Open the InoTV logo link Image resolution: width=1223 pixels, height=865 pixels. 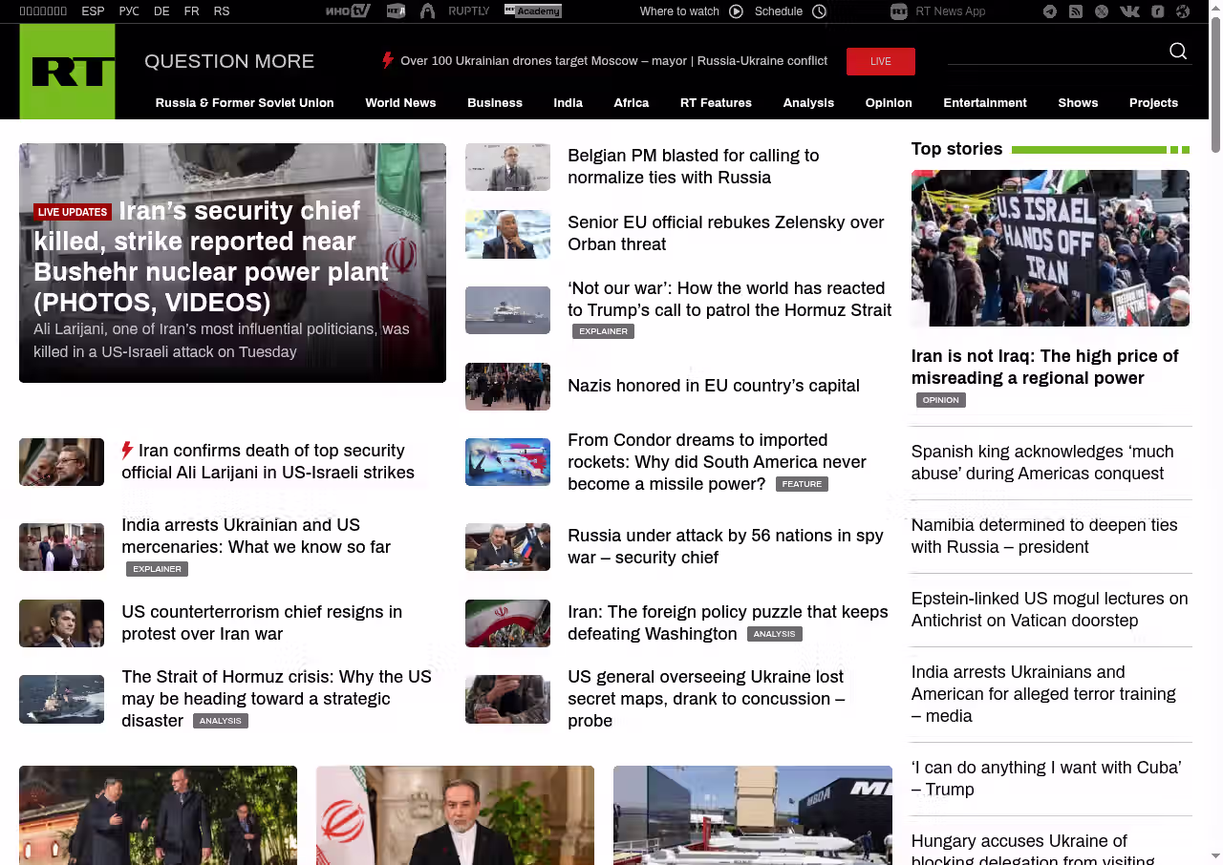click(x=347, y=11)
